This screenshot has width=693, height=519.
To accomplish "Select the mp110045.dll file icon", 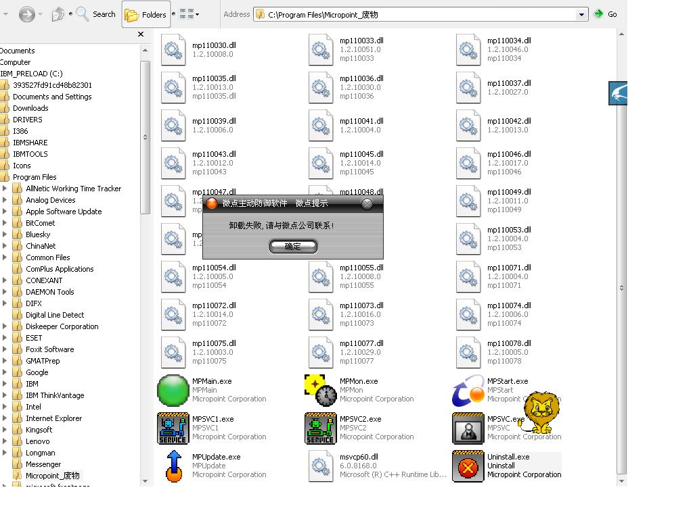I will [x=321, y=164].
